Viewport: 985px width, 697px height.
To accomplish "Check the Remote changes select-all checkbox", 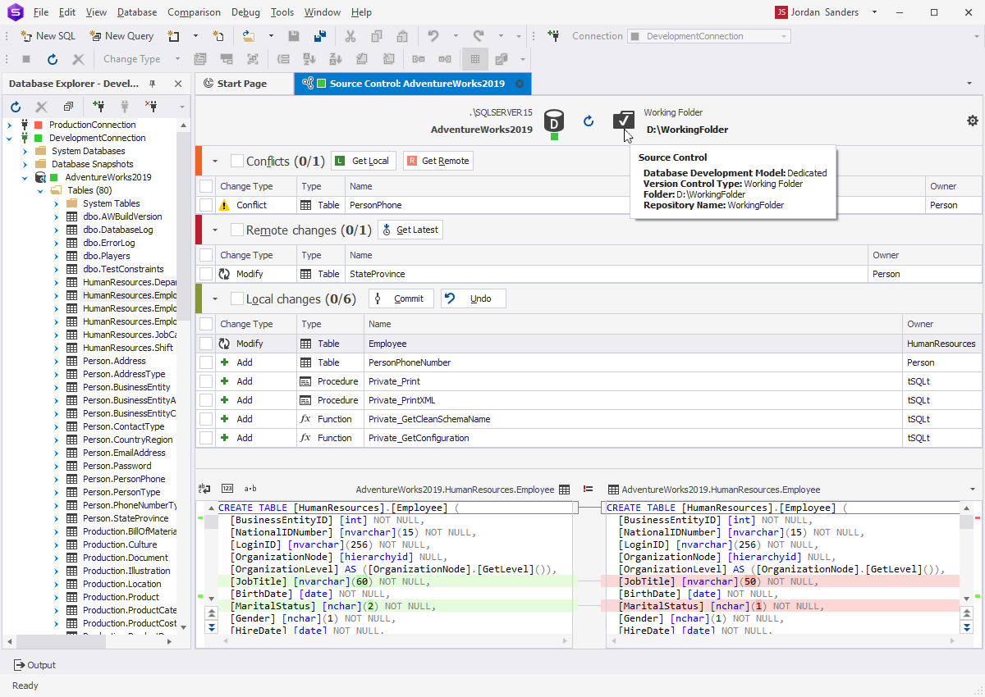I will point(237,230).
